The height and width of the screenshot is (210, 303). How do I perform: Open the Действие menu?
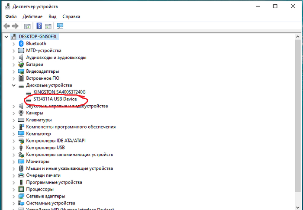32,16
